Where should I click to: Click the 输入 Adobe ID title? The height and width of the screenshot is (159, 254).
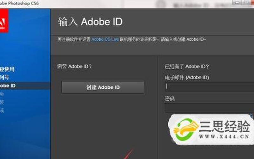[x=90, y=22]
